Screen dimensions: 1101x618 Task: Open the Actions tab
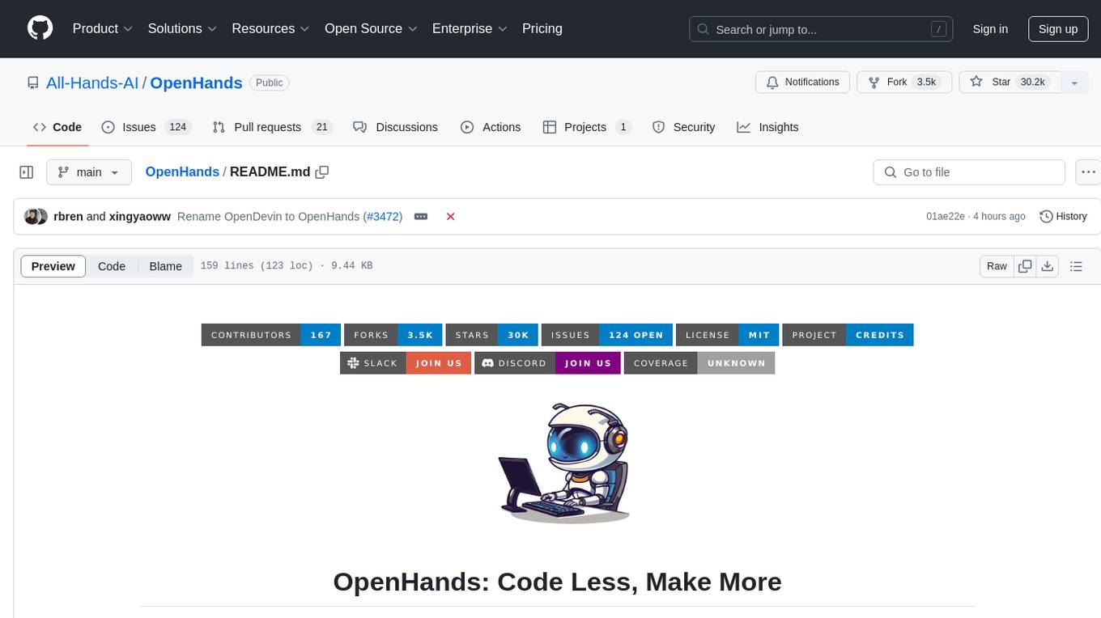click(491, 127)
